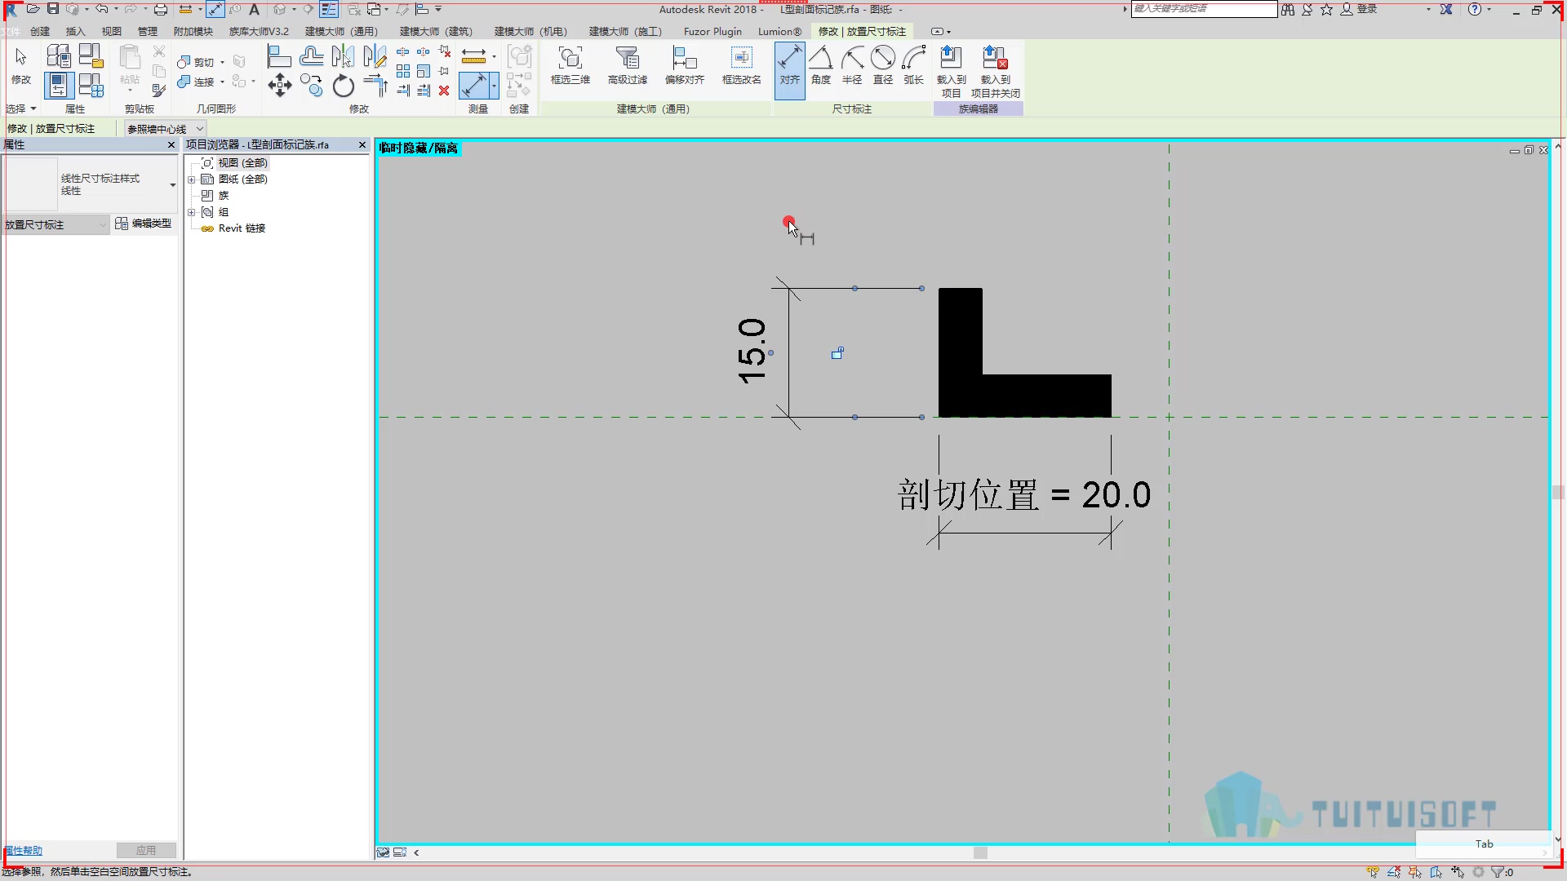The width and height of the screenshot is (1567, 881).
Task: Click the vertical scrollbar thumb at right
Action: tap(1558, 492)
